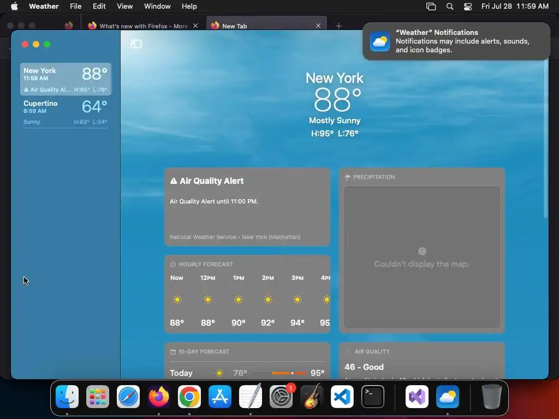
Task: Open Google Chrome from the Dock
Action: click(189, 397)
